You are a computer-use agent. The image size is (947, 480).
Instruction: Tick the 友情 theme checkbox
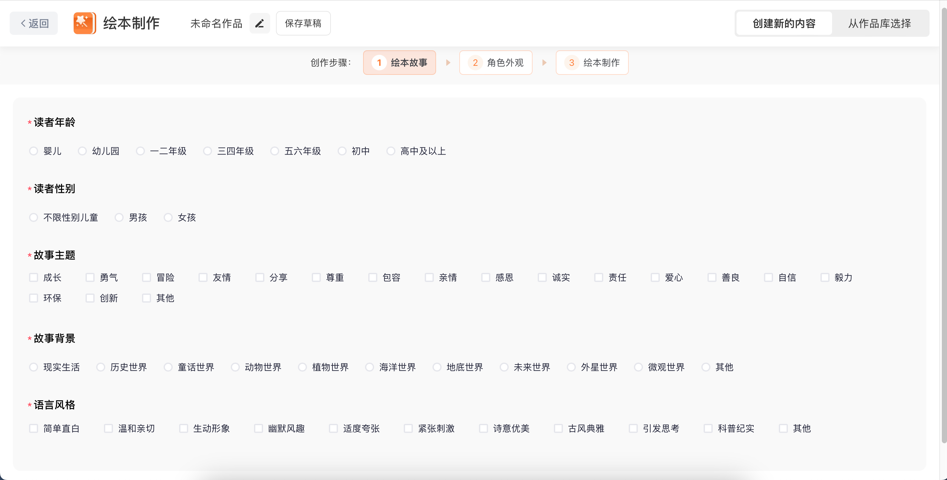pyautogui.click(x=203, y=277)
